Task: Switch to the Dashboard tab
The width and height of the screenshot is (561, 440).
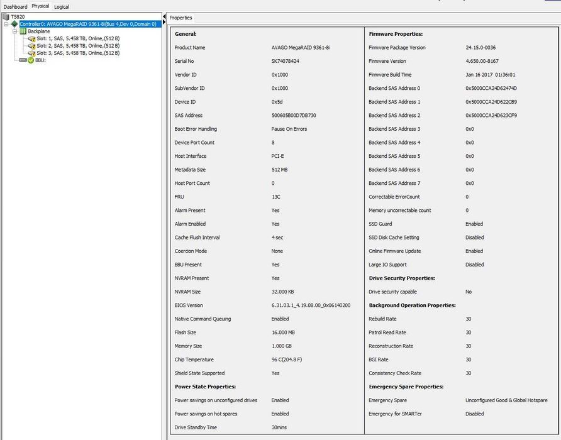Action: coord(15,7)
